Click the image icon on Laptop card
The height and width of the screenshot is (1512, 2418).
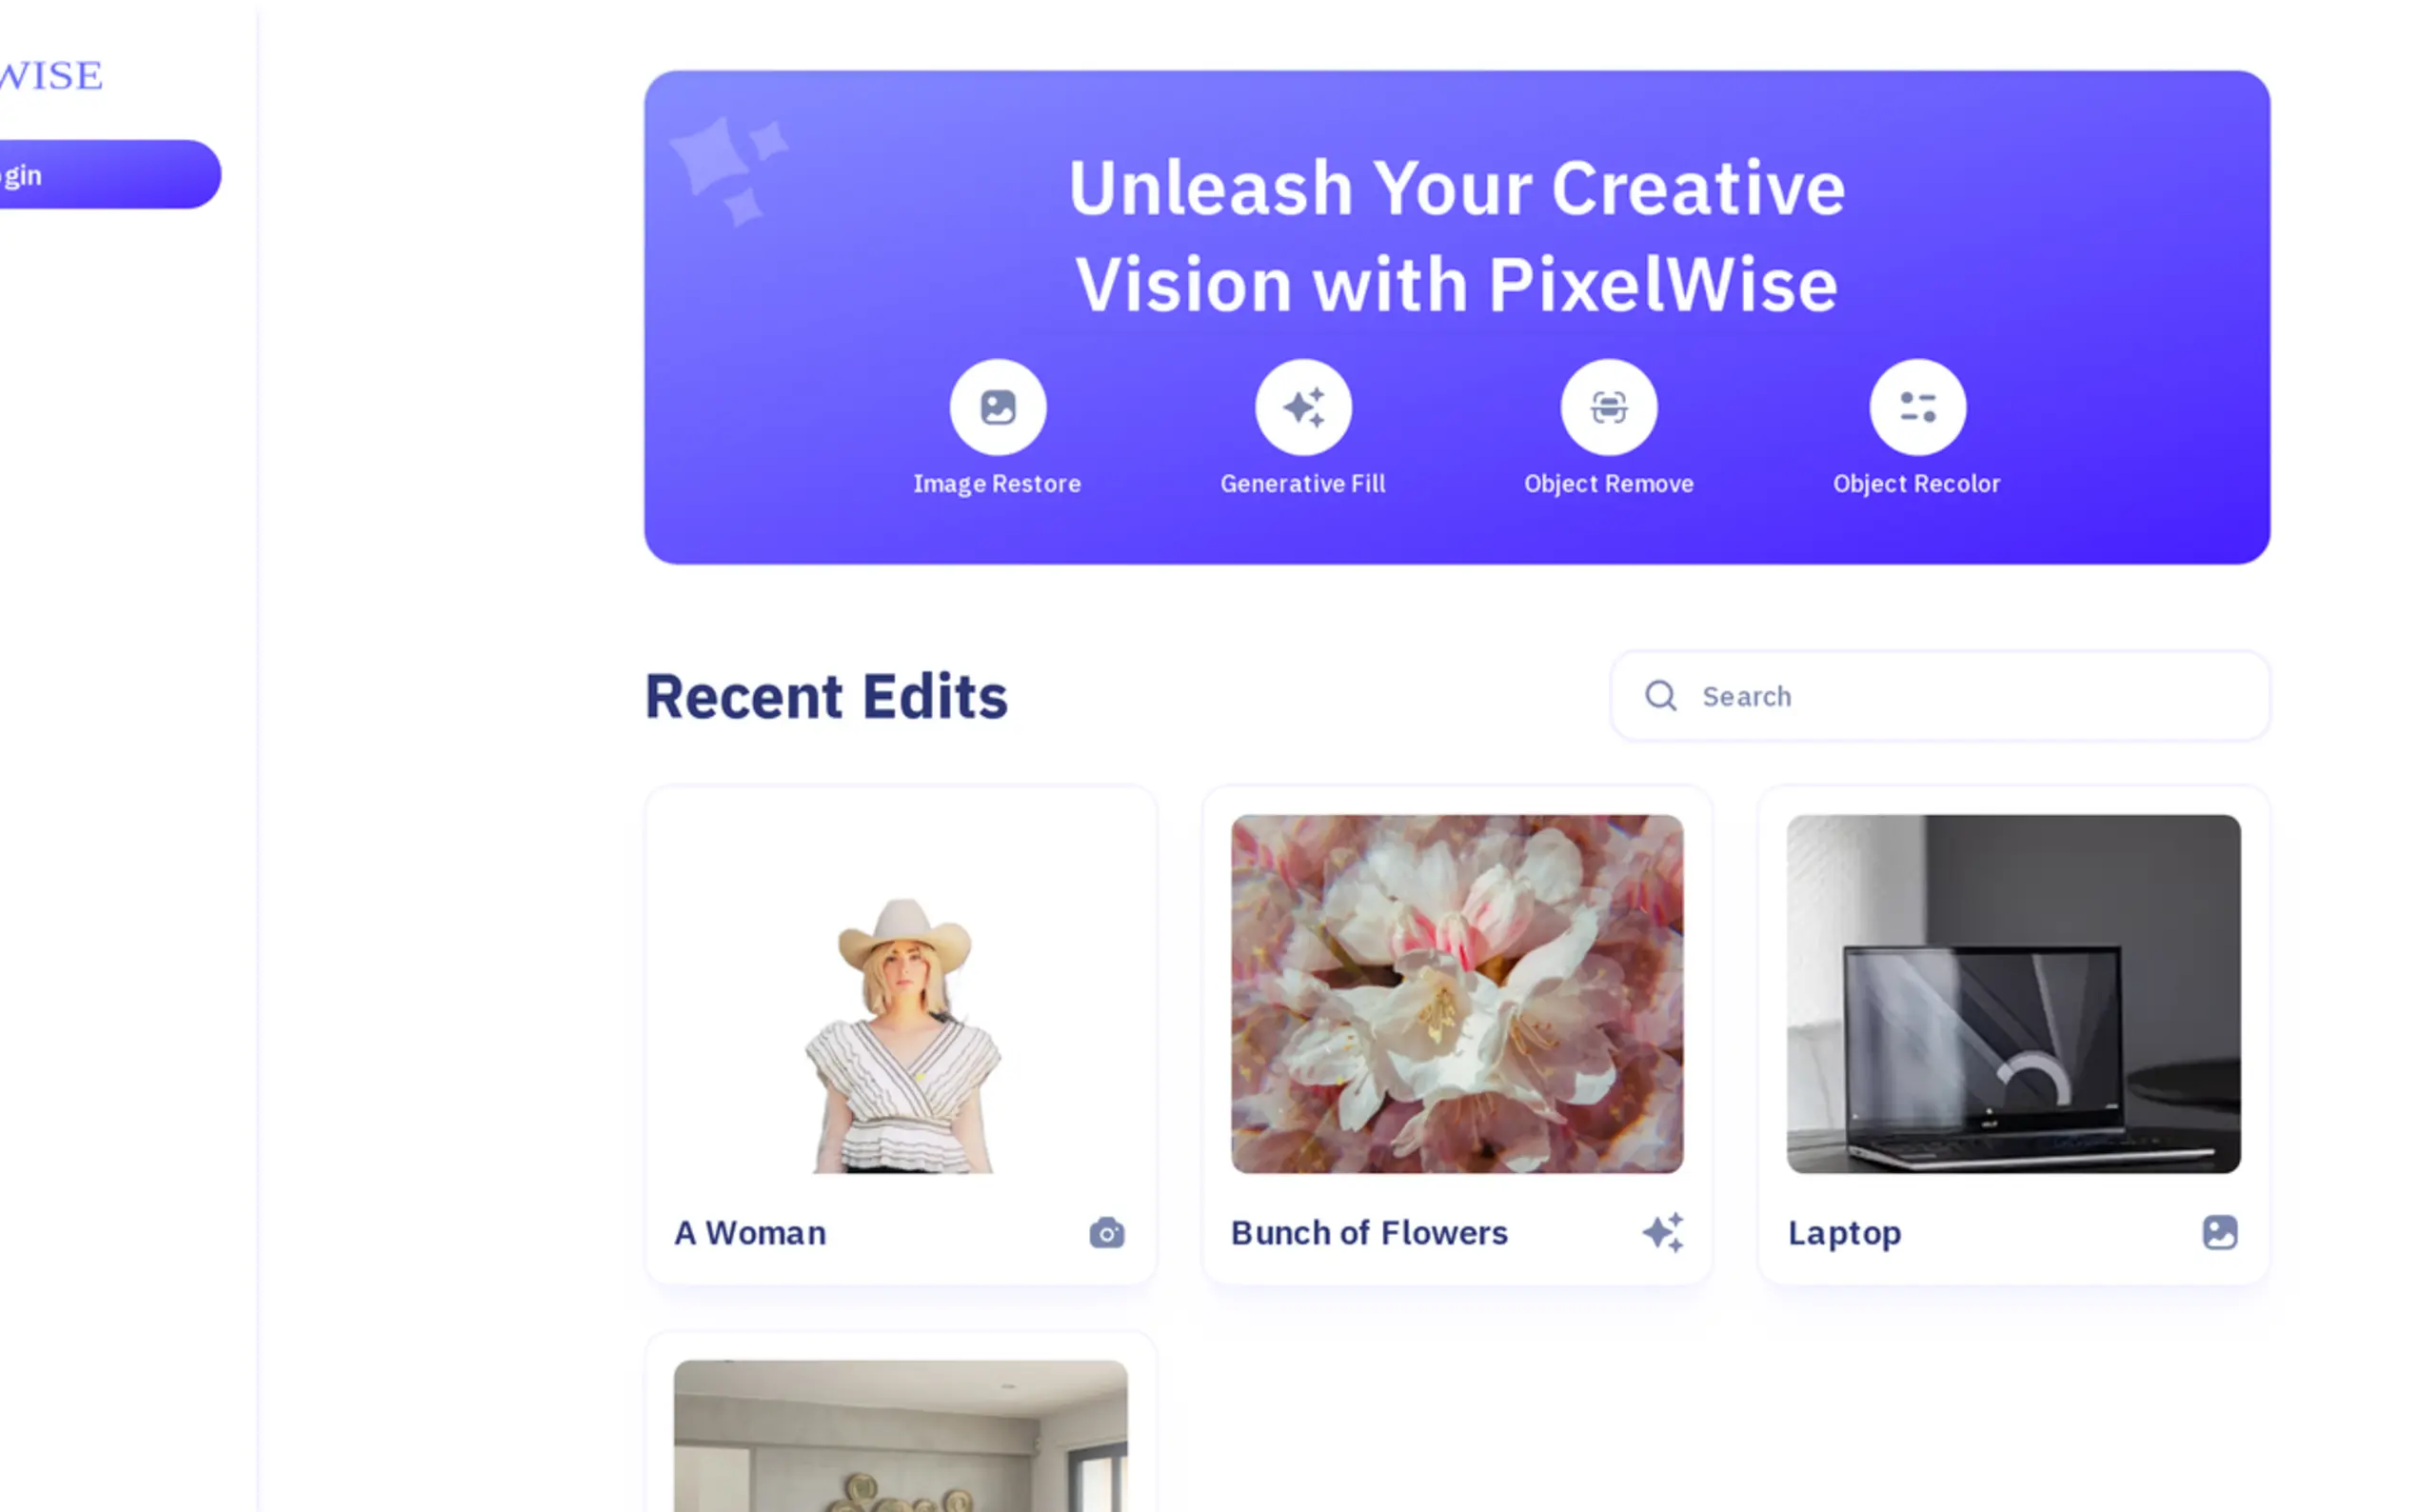(x=2219, y=1232)
